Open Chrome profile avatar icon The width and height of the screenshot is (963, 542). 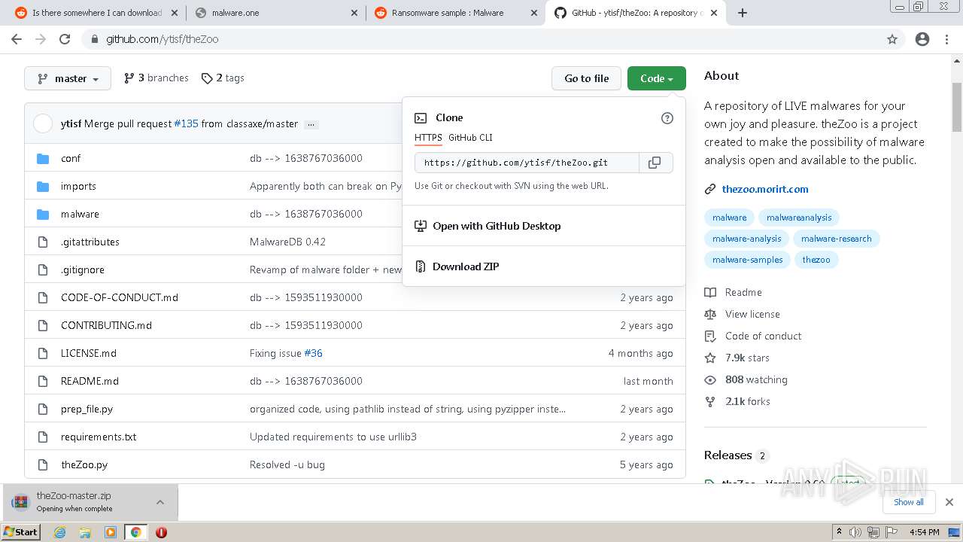pyautogui.click(x=922, y=39)
